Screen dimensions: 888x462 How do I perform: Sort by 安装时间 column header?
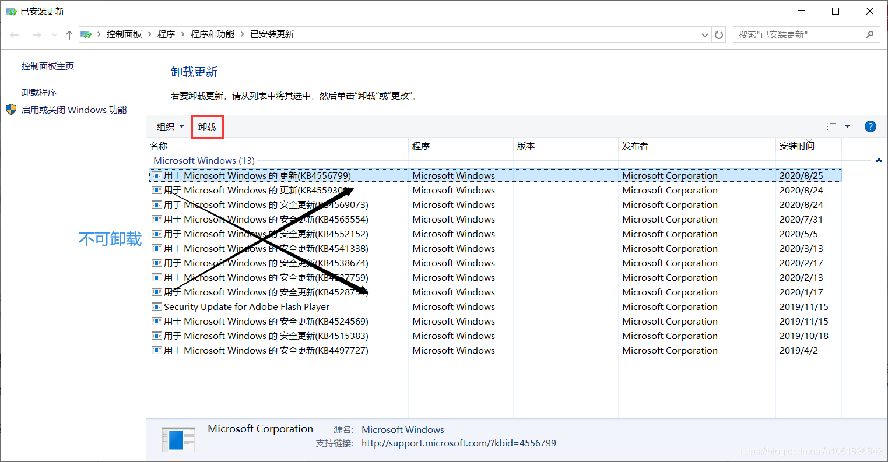pyautogui.click(x=809, y=146)
